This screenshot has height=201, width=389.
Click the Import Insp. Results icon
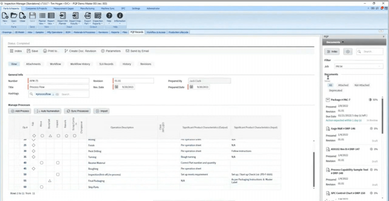pos(75,16)
